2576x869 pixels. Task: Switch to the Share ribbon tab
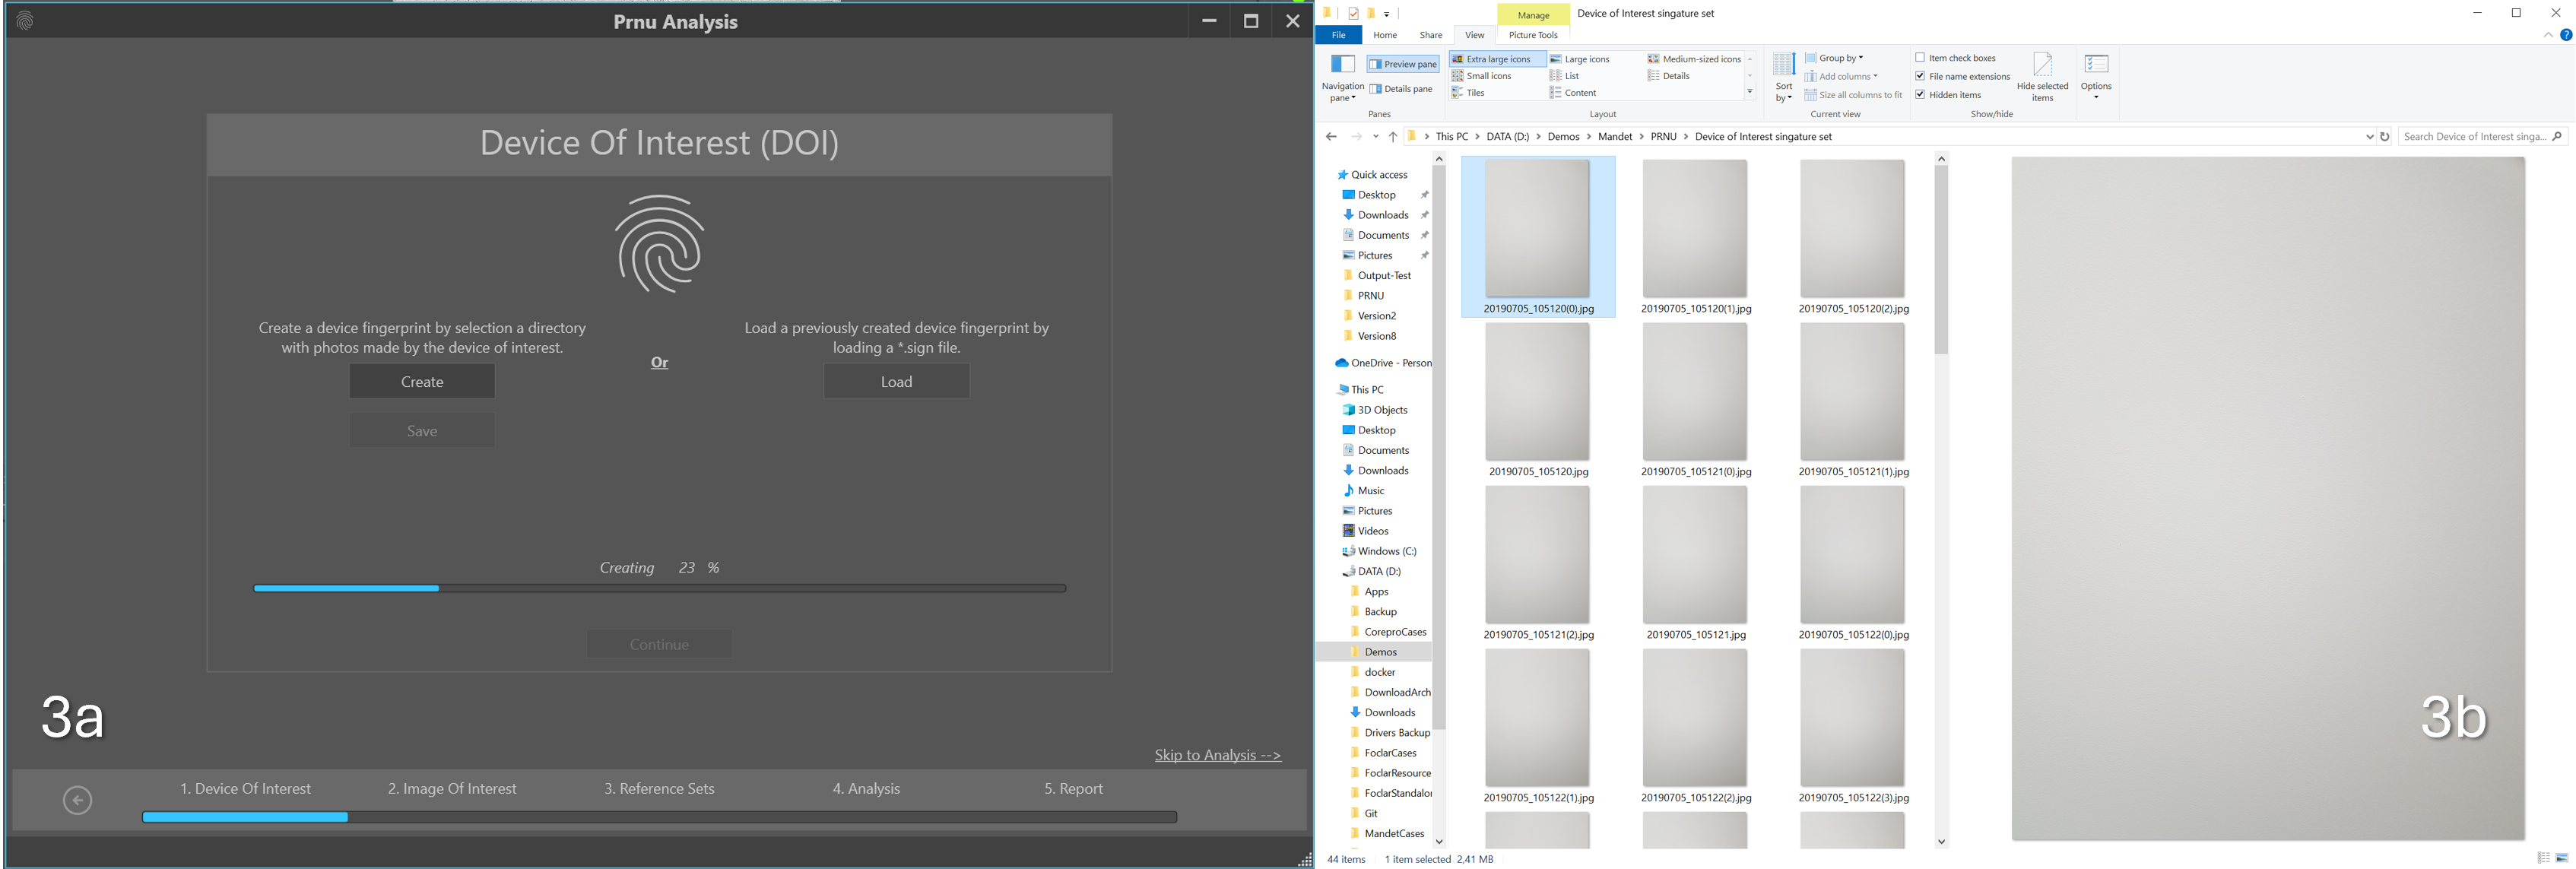pos(1431,35)
